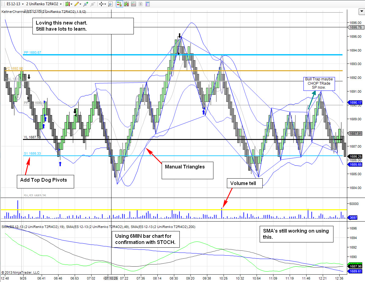
Task: Click the 08:30 time axis label
Action: [174, 278]
